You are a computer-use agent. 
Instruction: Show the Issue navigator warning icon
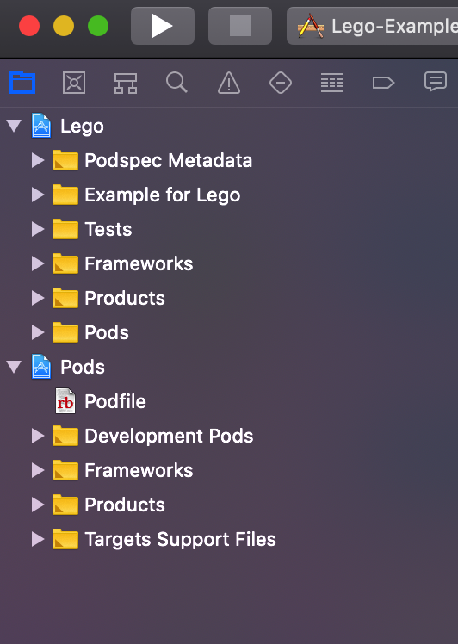(x=229, y=83)
